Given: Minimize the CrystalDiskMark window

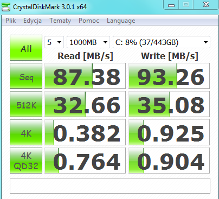Looking at the screenshot, I should pyautogui.click(x=171, y=5).
